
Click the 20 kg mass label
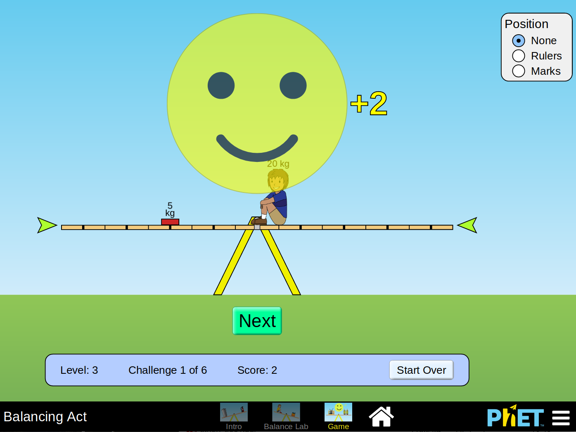point(278,164)
